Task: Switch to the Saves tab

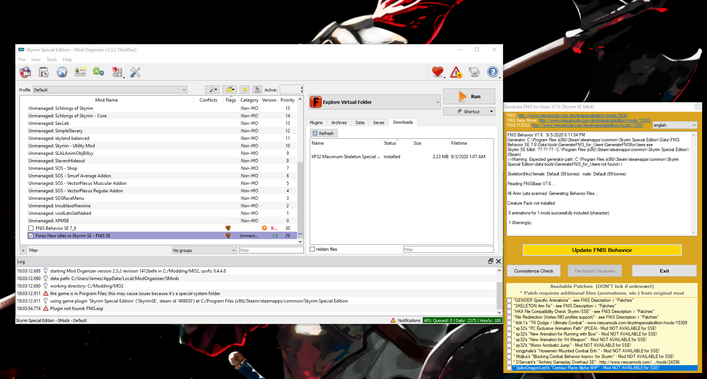Action: tap(379, 123)
